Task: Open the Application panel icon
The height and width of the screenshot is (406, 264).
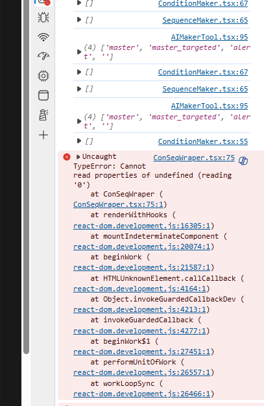Action: 43,95
